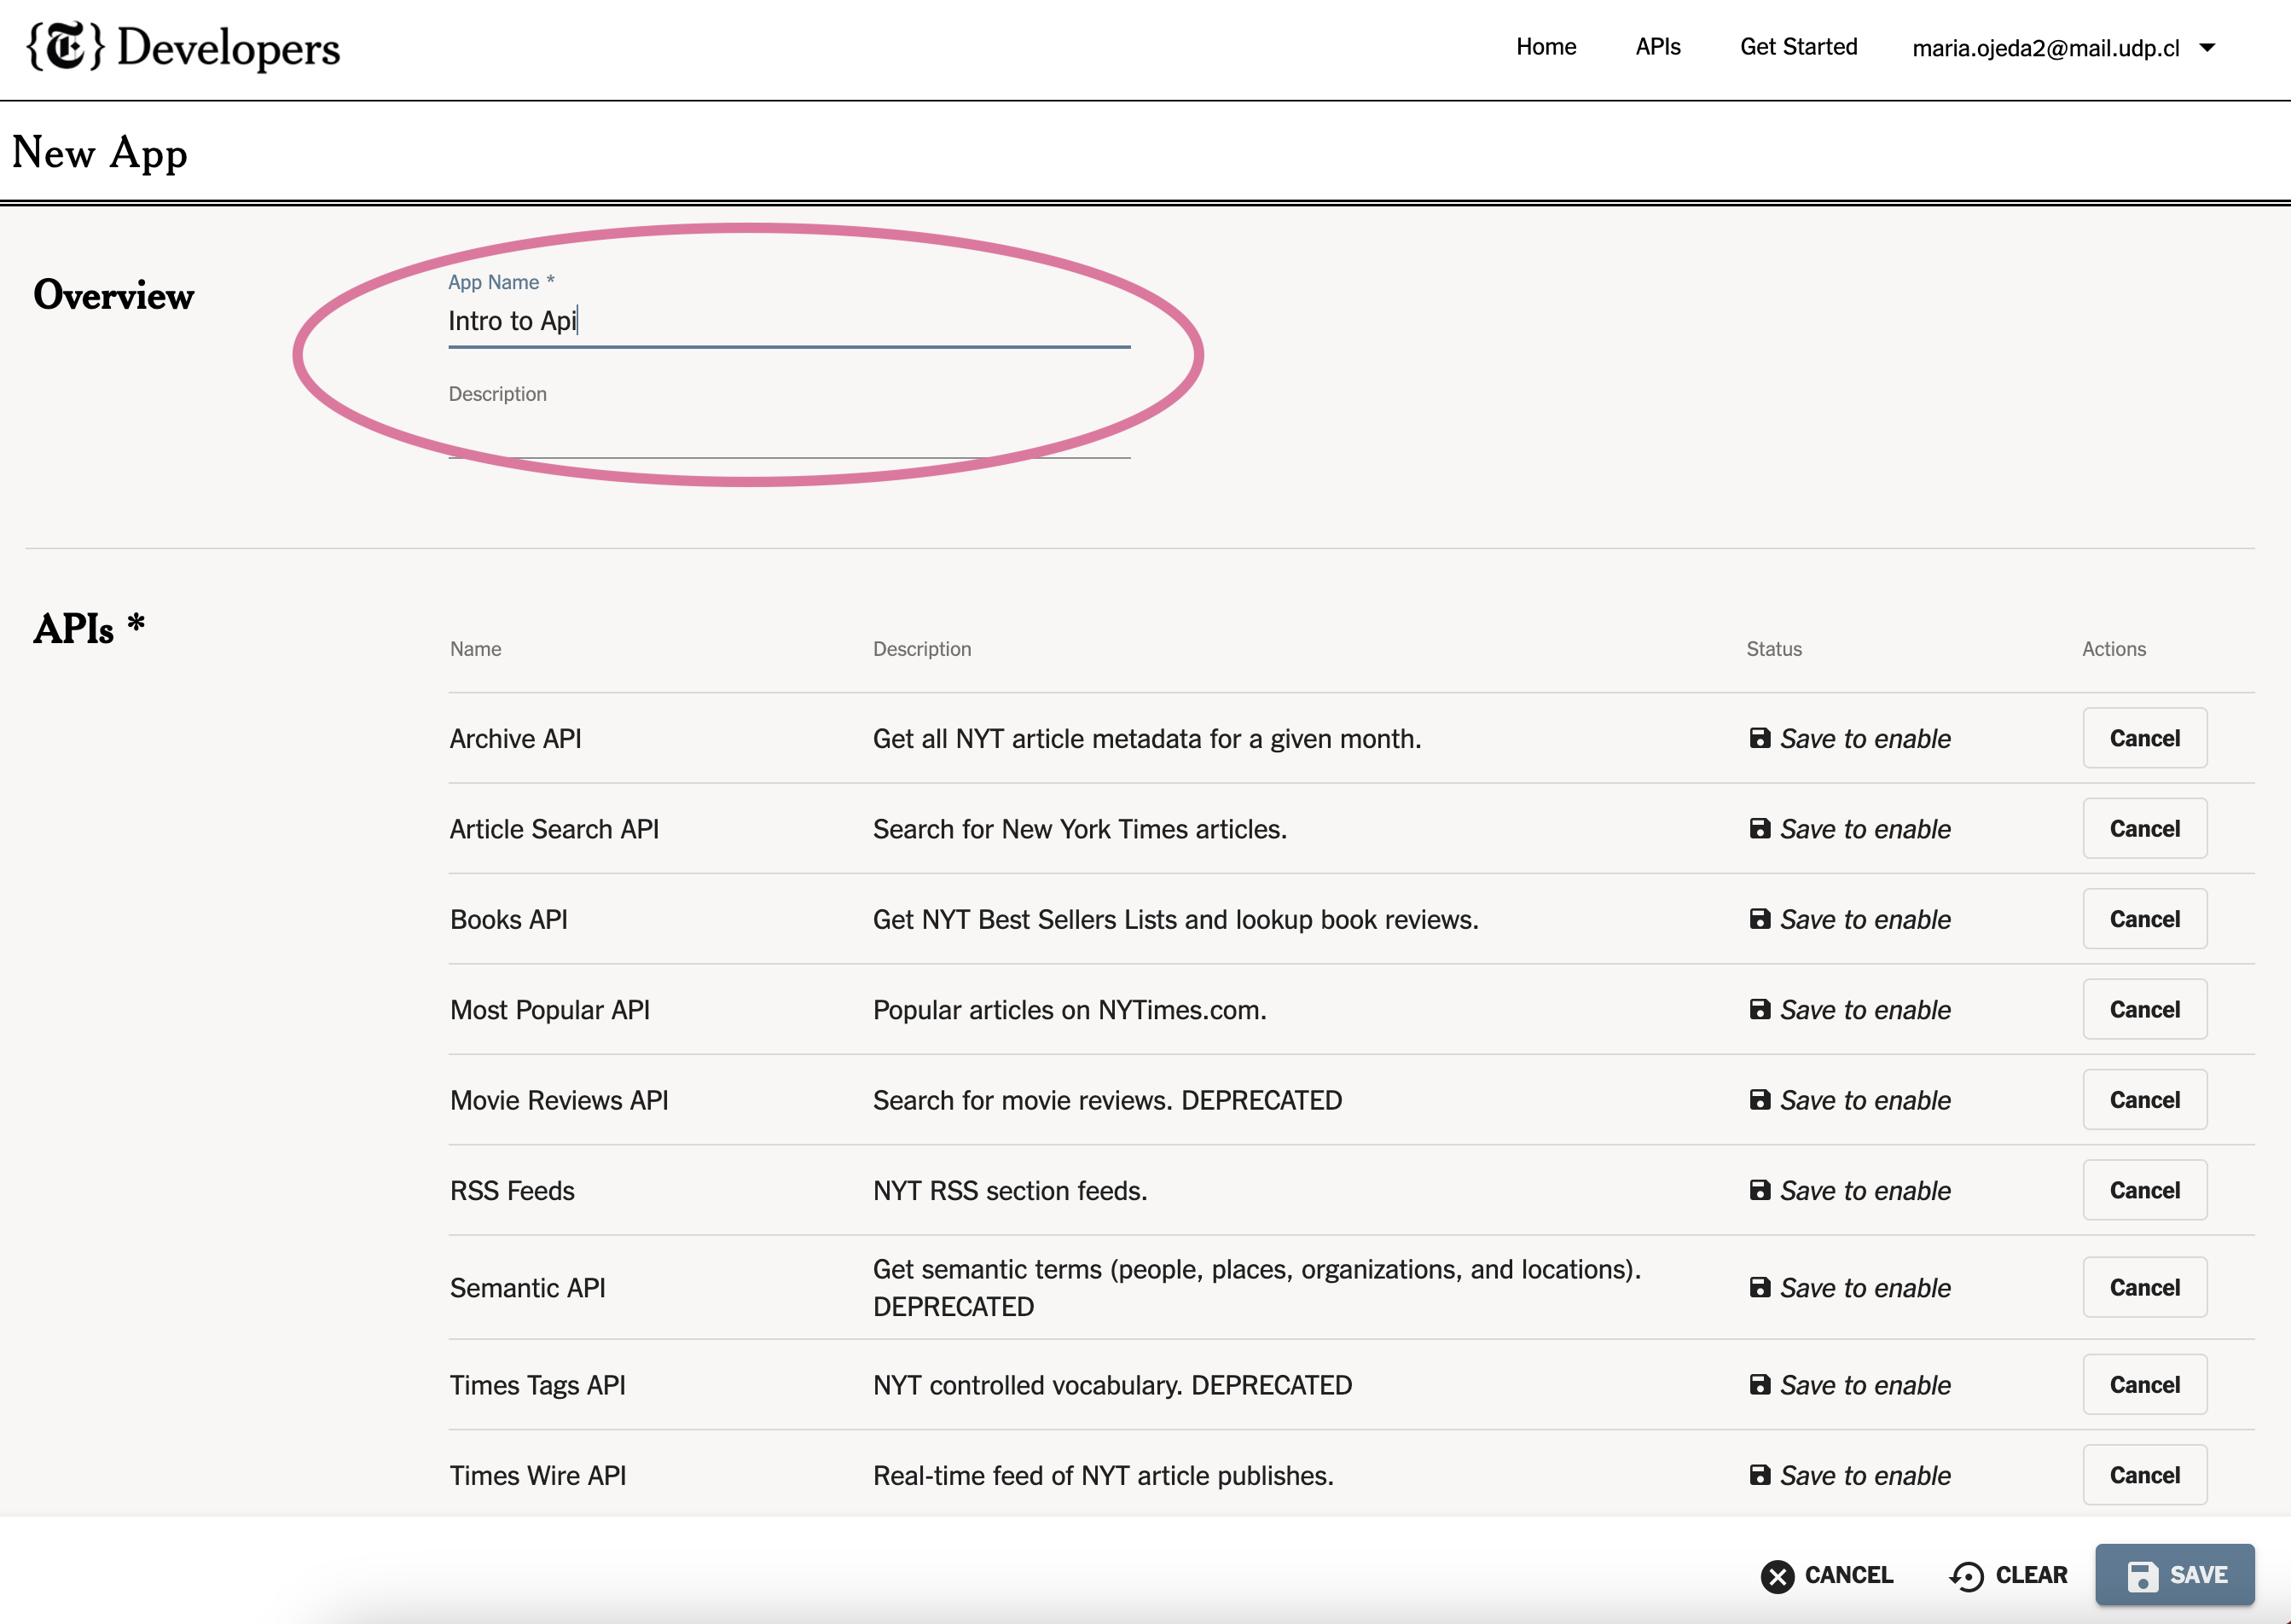The image size is (2291, 1624).
Task: Open the Get Started nav item
Action: click(x=1798, y=47)
